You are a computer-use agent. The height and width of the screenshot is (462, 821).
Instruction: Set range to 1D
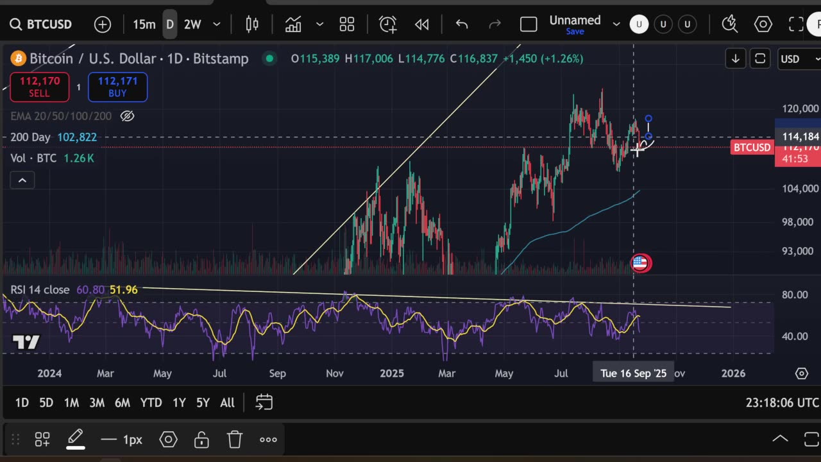point(22,402)
